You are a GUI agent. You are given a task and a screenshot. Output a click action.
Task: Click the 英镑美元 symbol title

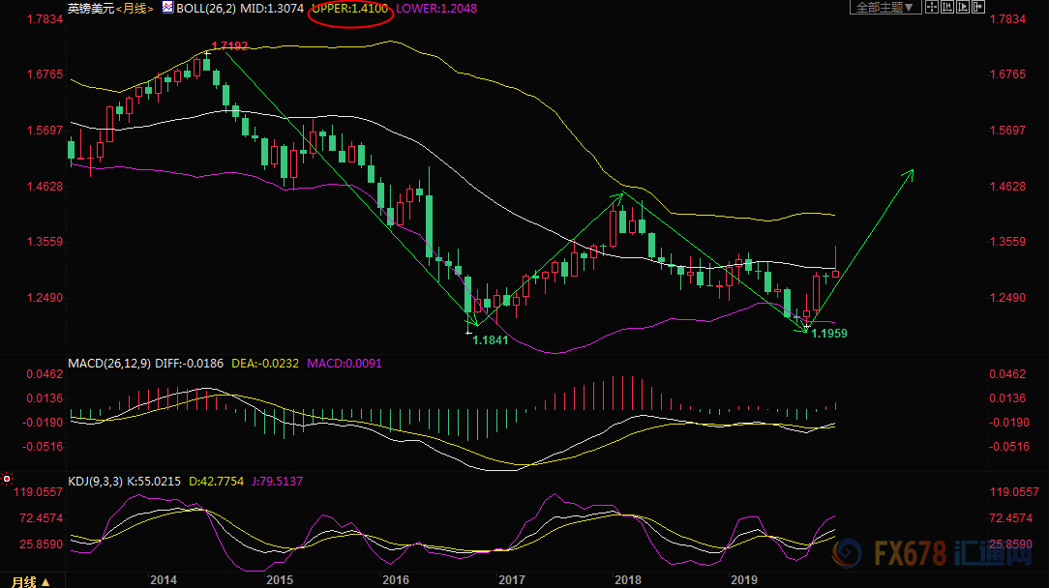[x=90, y=8]
